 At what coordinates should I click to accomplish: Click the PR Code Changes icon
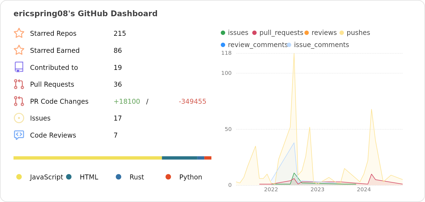pos(19,101)
